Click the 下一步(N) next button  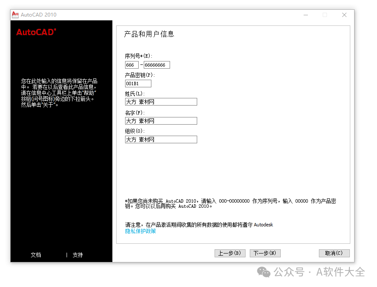(265, 253)
